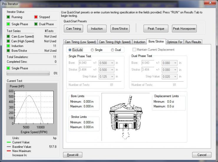The height and width of the screenshot is (162, 218).
Task: Click the Dual Phase Stroke input field
Action: pyautogui.click(x=148, y=69)
